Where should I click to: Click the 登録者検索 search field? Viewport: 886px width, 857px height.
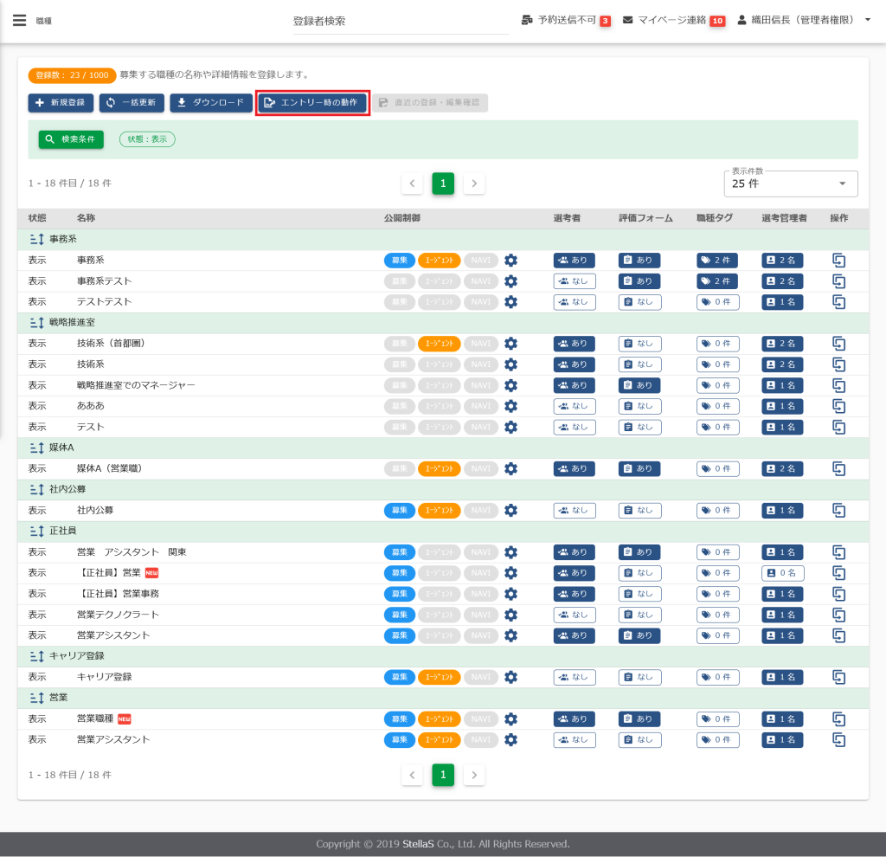400,21
